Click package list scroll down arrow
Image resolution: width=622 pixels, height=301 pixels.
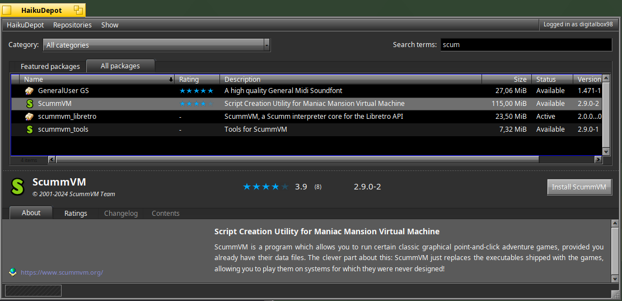(606, 151)
